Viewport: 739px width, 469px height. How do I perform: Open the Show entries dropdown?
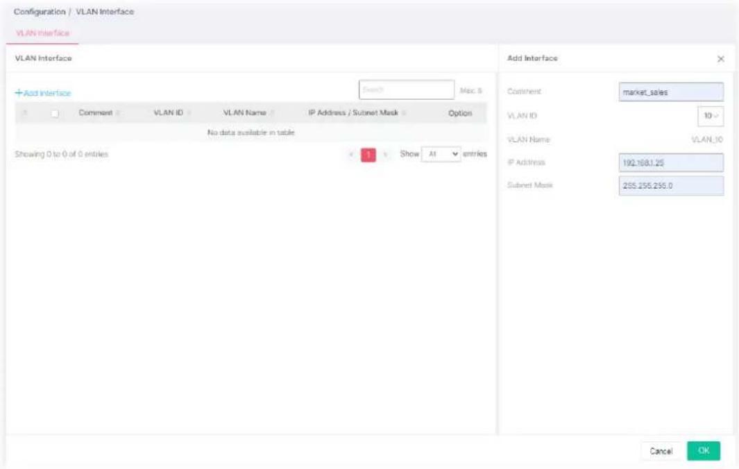(x=441, y=154)
